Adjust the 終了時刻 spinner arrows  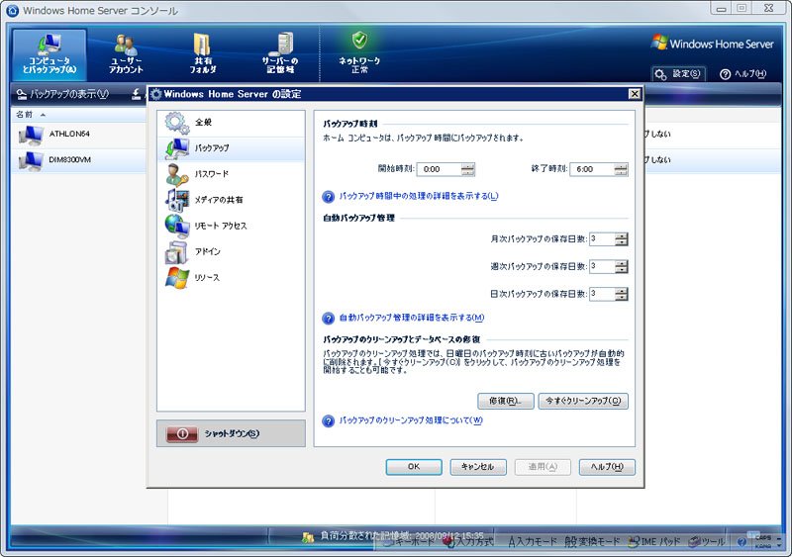pyautogui.click(x=621, y=169)
